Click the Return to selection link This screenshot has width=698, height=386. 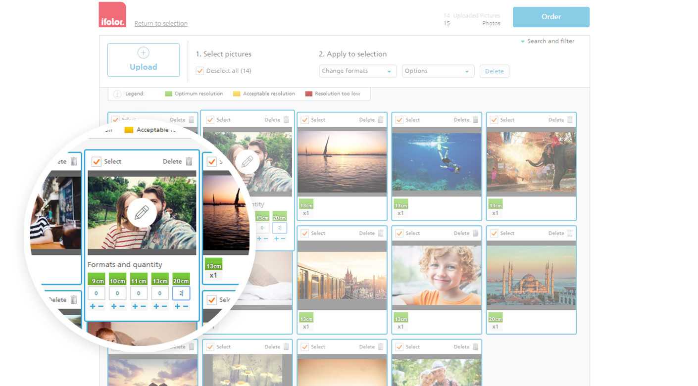click(161, 24)
